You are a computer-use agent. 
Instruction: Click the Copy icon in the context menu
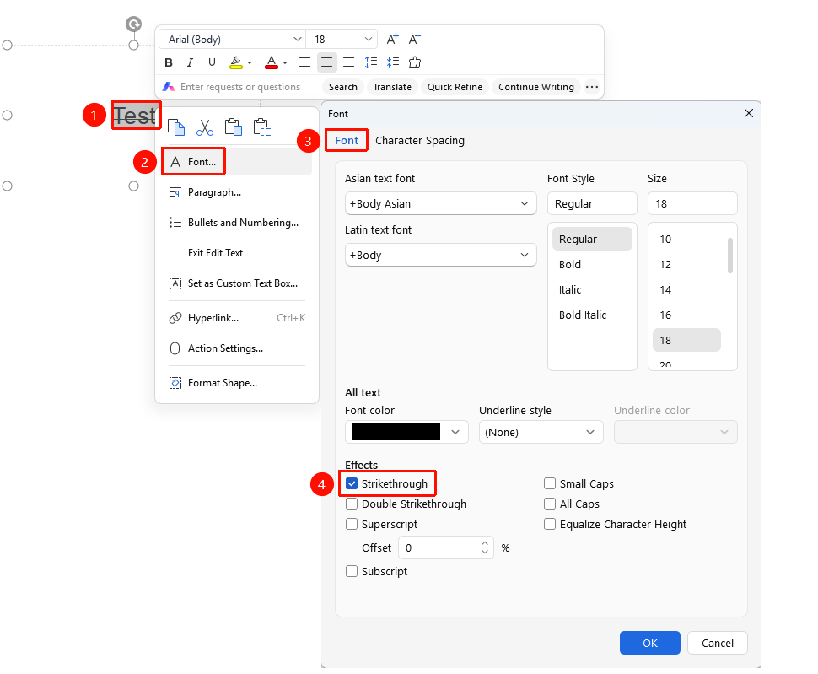point(176,127)
